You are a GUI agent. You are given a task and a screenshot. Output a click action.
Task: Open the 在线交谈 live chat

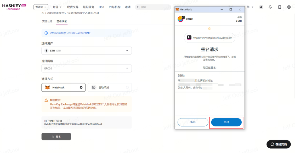click(x=279, y=144)
